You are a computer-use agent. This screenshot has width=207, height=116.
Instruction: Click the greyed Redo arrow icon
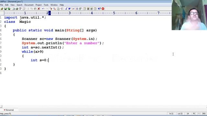pos(47,9)
